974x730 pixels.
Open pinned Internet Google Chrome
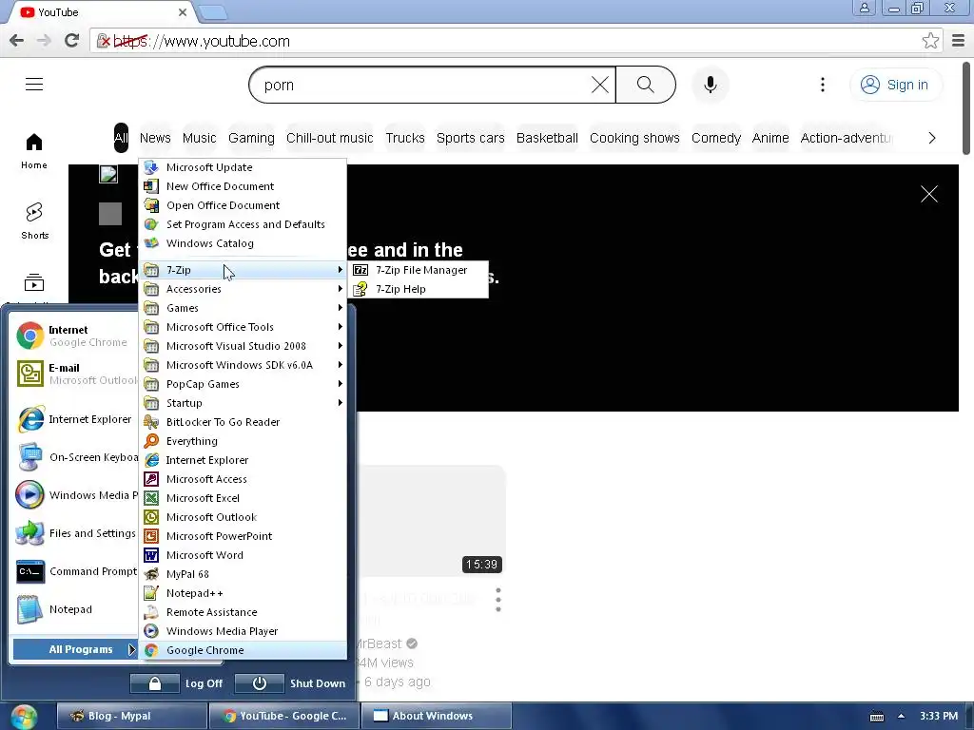pos(74,336)
